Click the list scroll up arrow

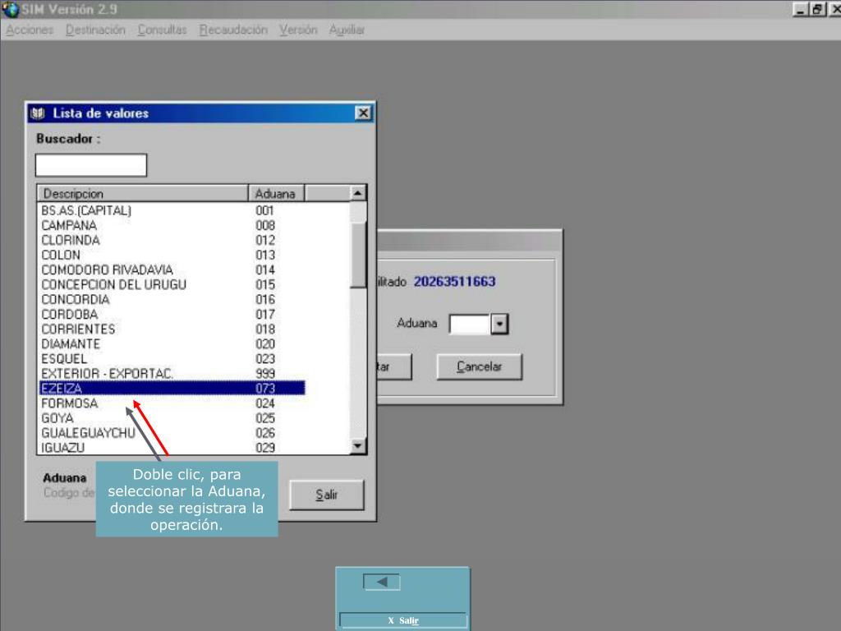click(358, 192)
